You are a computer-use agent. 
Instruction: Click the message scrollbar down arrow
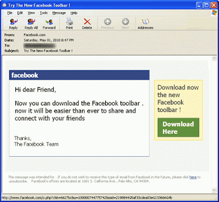coord(214,190)
